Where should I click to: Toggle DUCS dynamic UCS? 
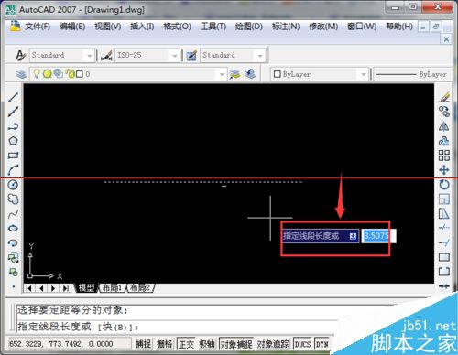coord(302,344)
